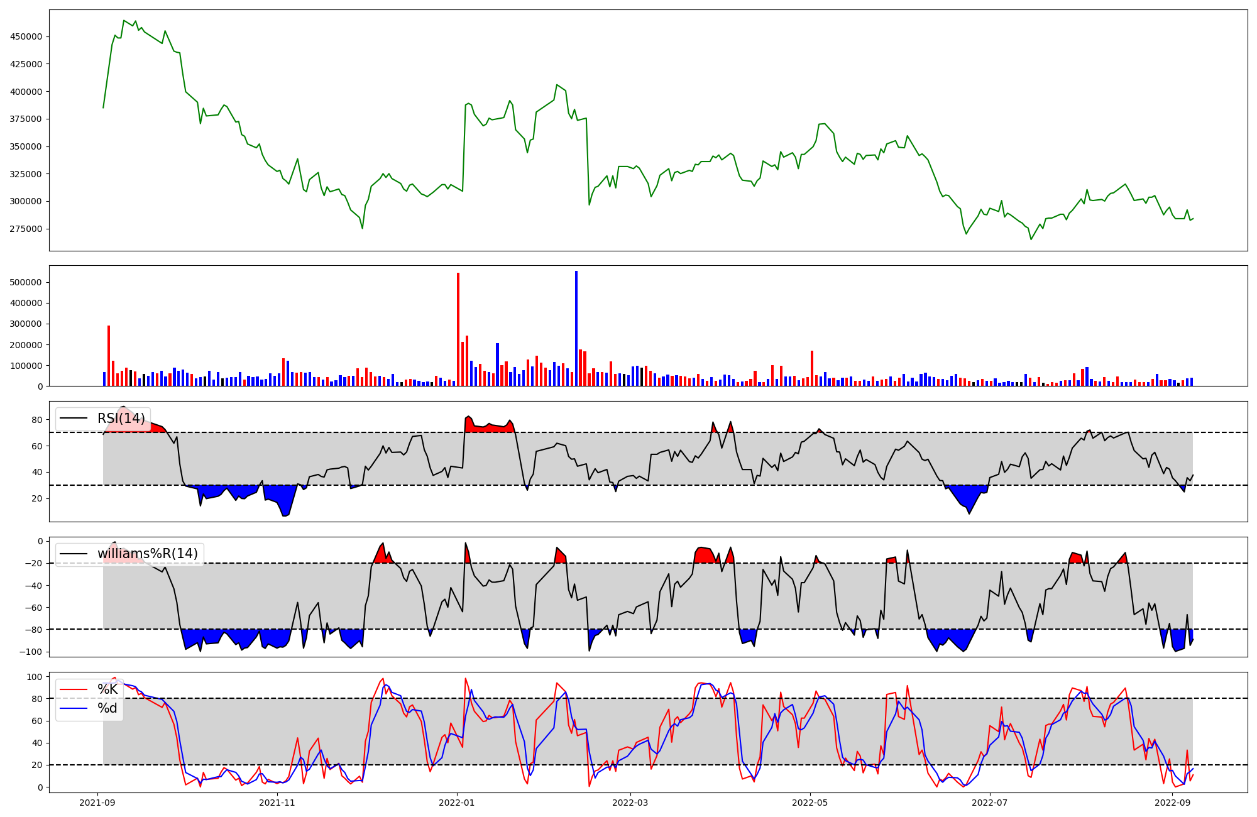Click the 2022-03 x-axis date label
This screenshot has width=1257, height=817.
(630, 803)
